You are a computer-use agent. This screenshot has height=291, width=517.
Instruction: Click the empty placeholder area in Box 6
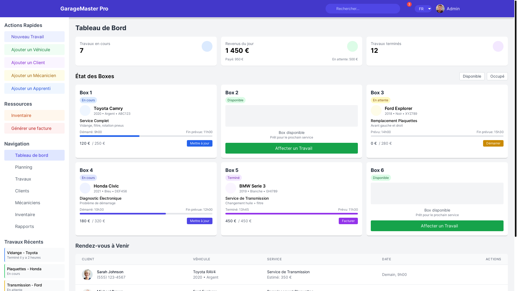[x=437, y=193]
